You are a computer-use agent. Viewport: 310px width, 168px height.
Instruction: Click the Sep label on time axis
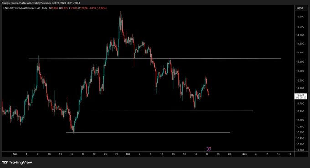point(15,154)
